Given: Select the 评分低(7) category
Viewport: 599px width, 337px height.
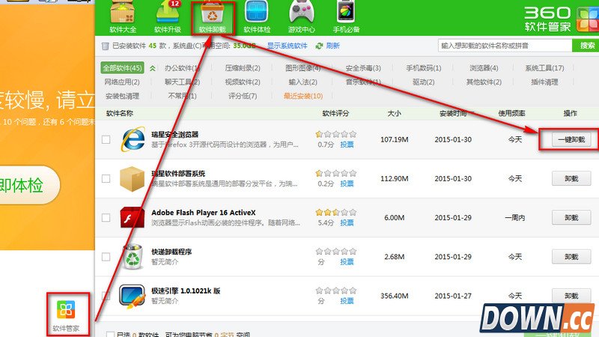Looking at the screenshot, I should pos(243,96).
